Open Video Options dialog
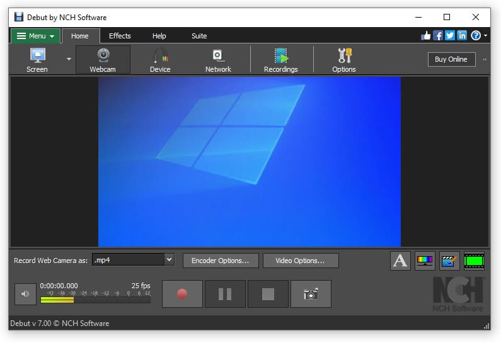The image size is (501, 343). (301, 261)
